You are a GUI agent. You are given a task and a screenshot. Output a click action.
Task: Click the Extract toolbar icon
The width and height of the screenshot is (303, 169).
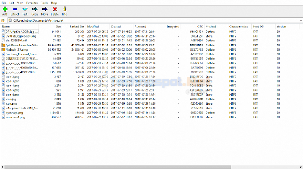15,9
